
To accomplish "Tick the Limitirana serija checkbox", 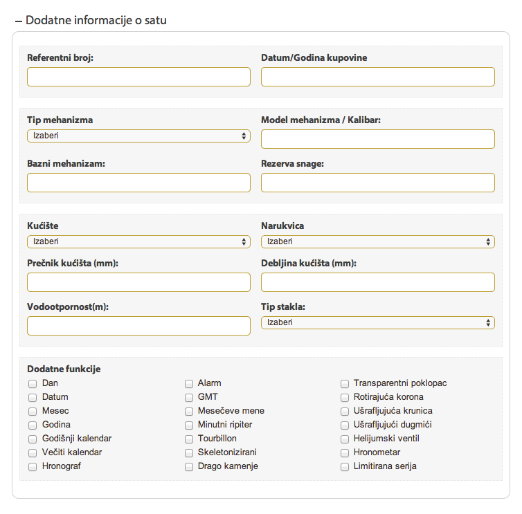I will [345, 467].
